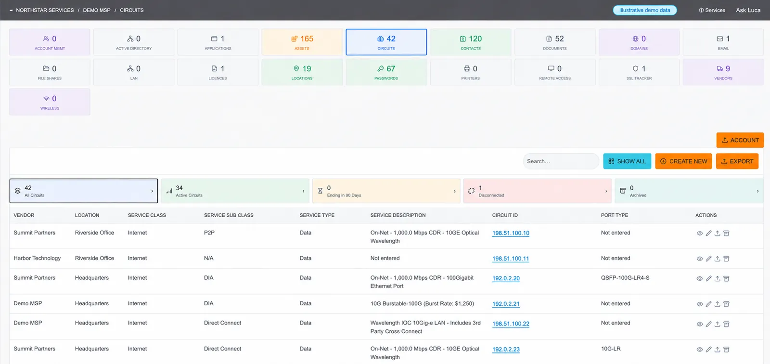
Task: View the 198.51.100.22 circuit details eye icon
Action: point(699,324)
